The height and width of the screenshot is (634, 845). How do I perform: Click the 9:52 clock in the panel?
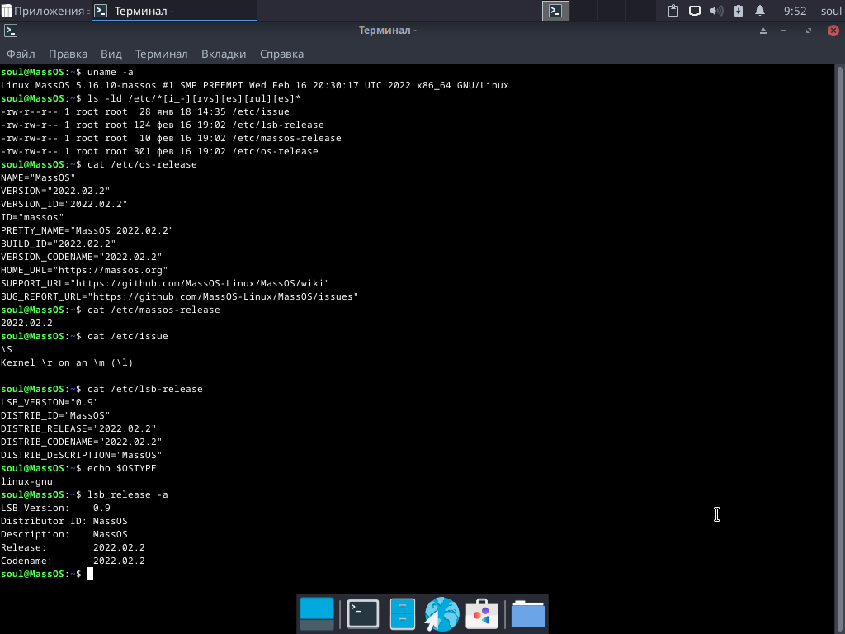point(795,11)
